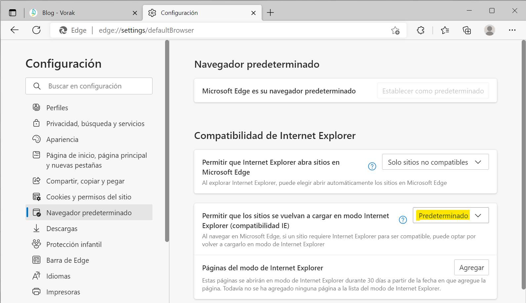Open the profile avatar menu
This screenshot has height=303, width=526.
pos(489,30)
